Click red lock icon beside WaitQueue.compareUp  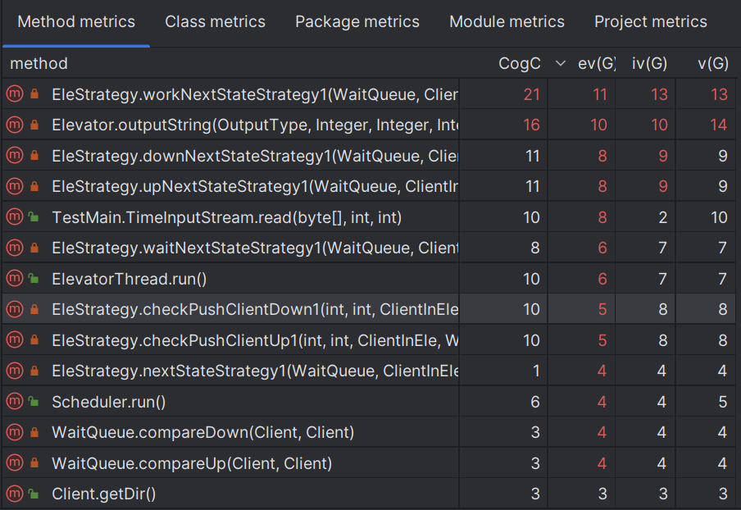tap(34, 463)
